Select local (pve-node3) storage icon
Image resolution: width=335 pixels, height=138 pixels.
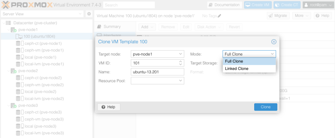tap(20, 126)
